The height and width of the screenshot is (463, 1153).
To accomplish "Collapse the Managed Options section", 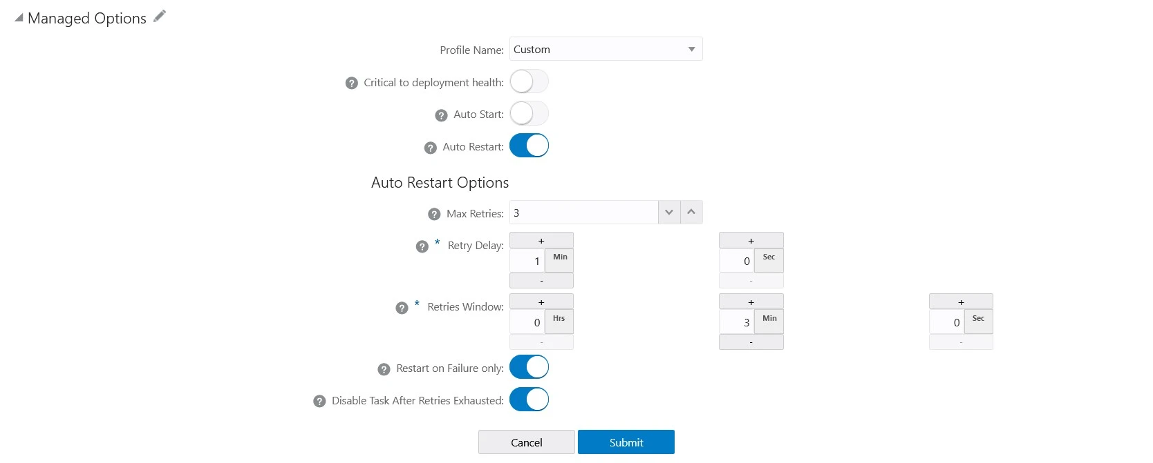I will 19,18.
